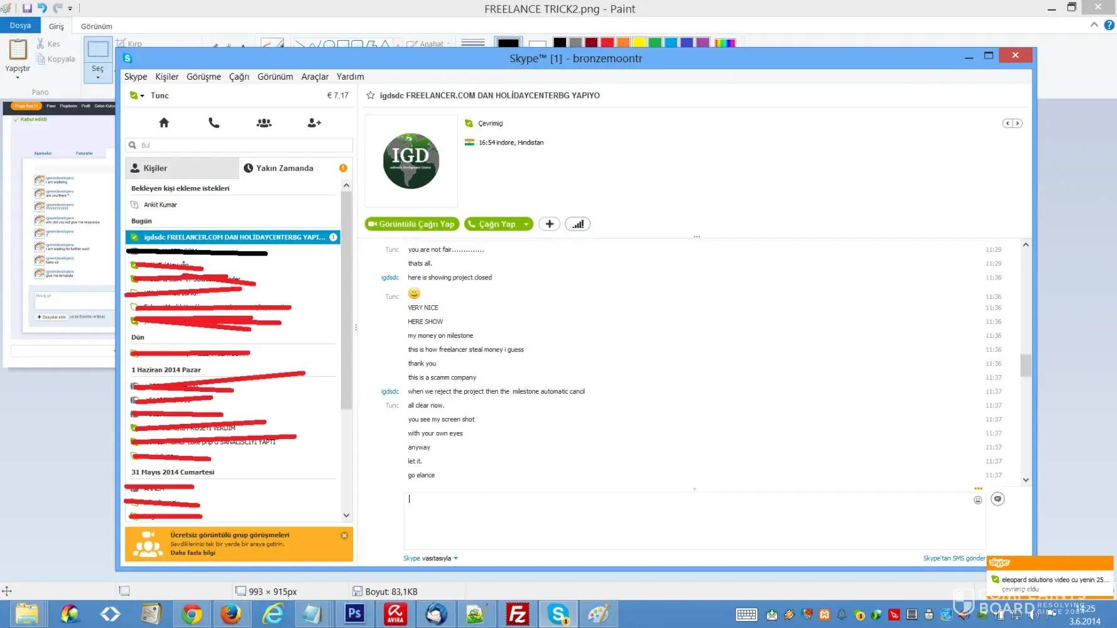Create a new group in Skype
This screenshot has height=628, width=1117.
(264, 123)
